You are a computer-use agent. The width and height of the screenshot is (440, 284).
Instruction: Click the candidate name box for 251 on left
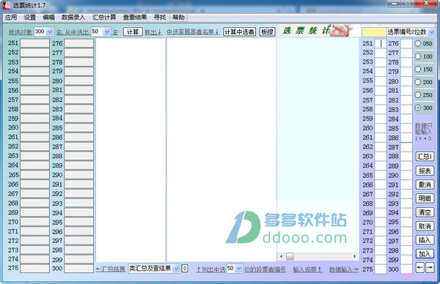click(34, 43)
